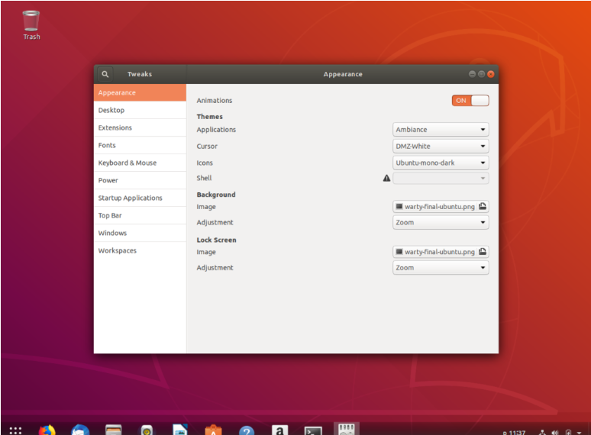The height and width of the screenshot is (435, 591).
Task: Toggle the Animations switch off
Action: point(470,101)
